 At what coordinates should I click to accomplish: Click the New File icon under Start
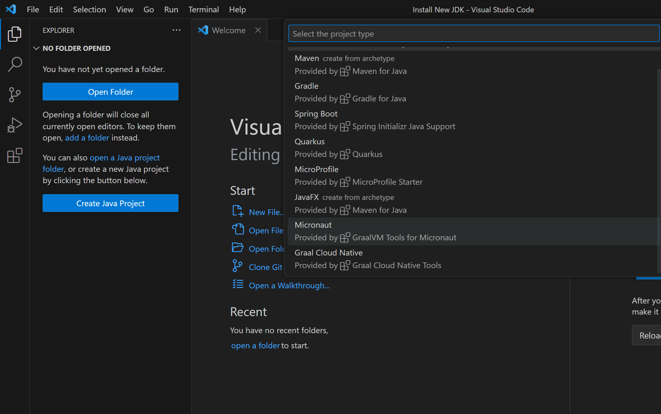coord(237,211)
